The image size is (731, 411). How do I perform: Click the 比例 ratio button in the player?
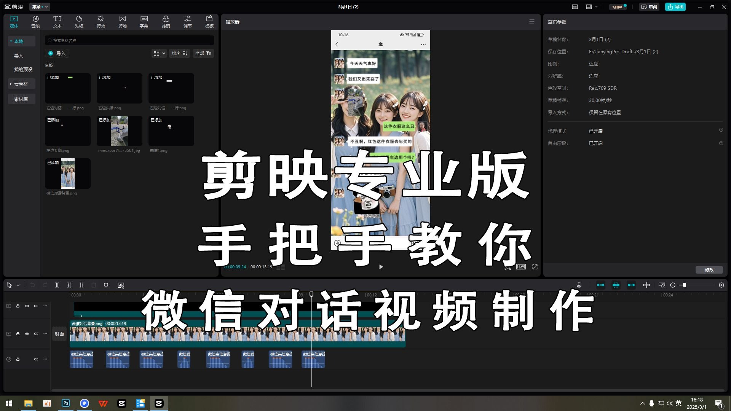[x=521, y=267]
